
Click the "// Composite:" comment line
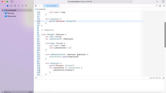[48, 30]
